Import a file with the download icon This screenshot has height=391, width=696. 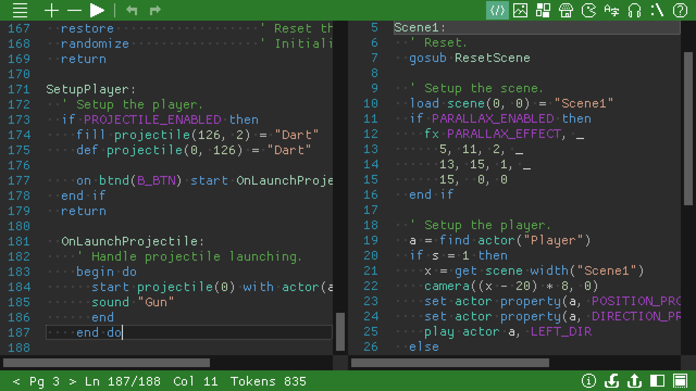(612, 381)
